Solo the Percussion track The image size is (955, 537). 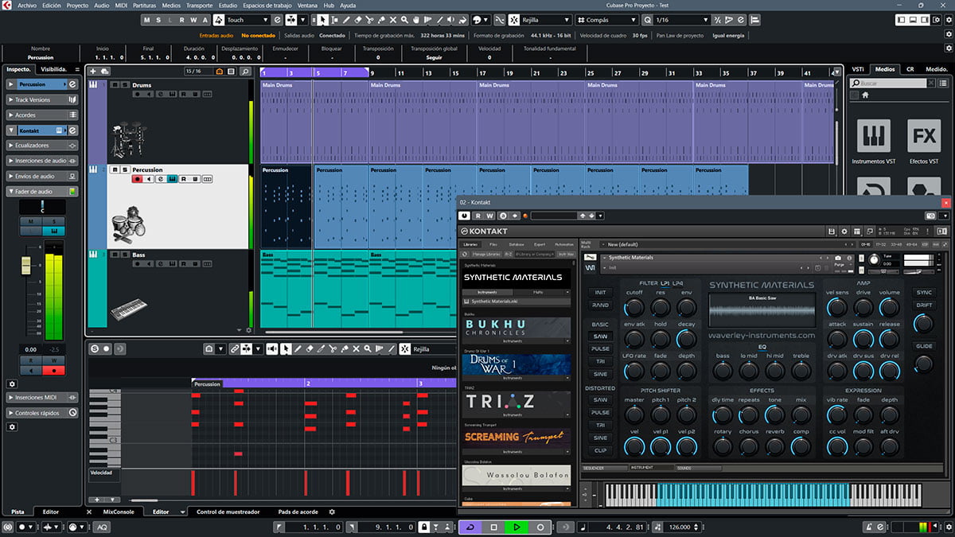click(124, 170)
